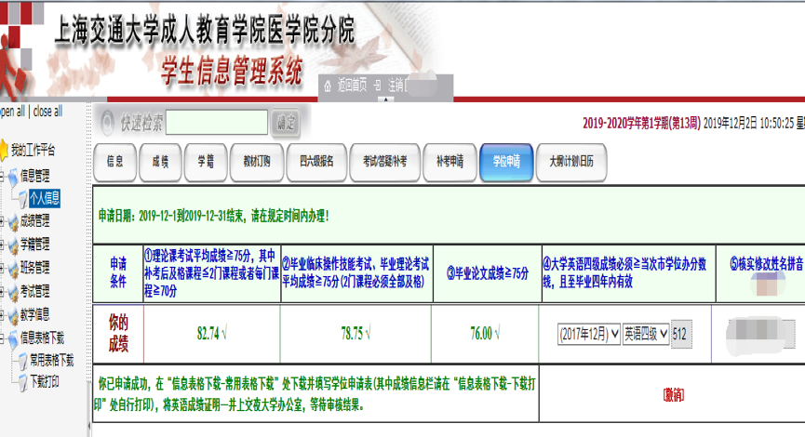Viewport: 805px width, 437px height.
Task: Click the 班务管理 folder icon
Action: click(13, 268)
